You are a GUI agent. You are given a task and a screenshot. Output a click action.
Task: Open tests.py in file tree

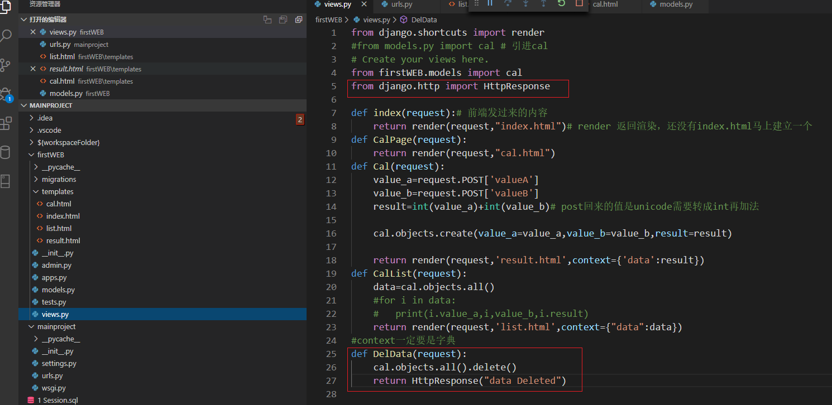click(162, 302)
